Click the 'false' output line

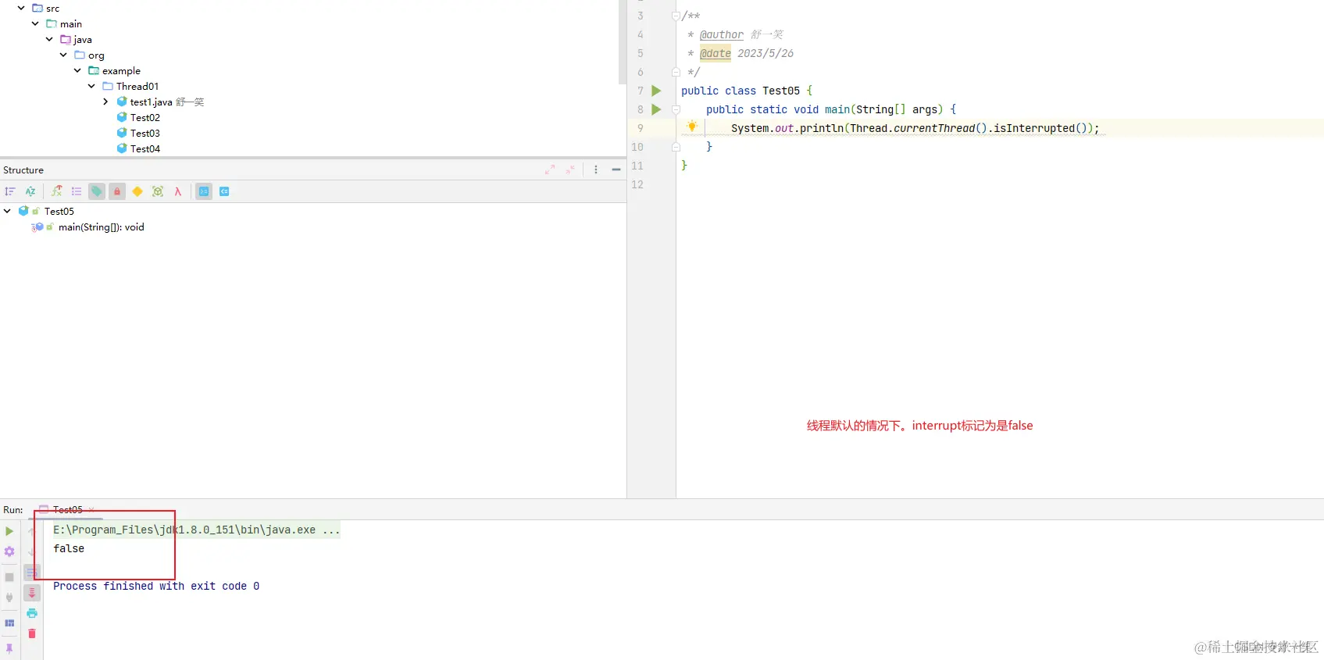pyautogui.click(x=69, y=548)
